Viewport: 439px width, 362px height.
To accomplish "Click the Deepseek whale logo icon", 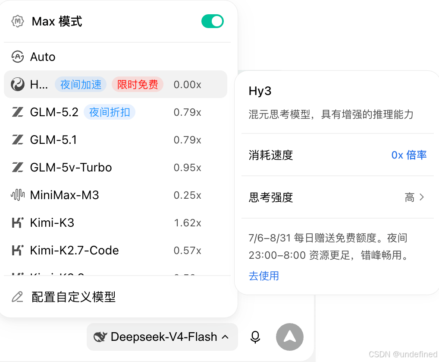I will point(100,337).
